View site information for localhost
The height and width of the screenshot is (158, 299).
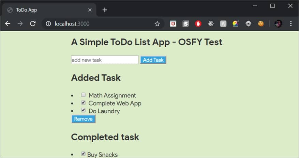pos(48,24)
